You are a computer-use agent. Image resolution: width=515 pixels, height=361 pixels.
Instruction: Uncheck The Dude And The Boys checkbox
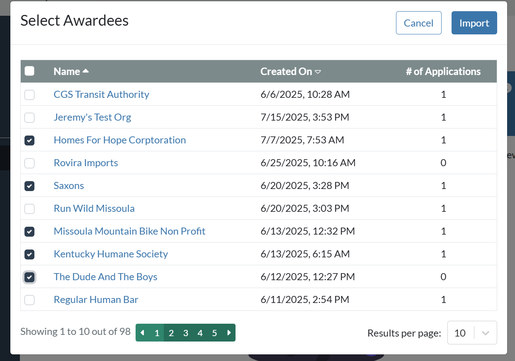pos(29,277)
